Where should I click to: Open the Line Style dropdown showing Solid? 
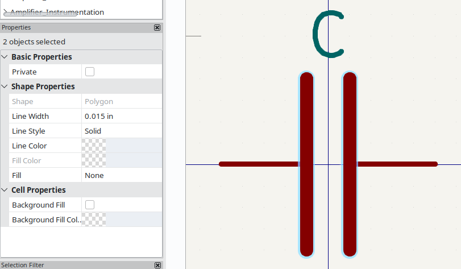(122, 131)
